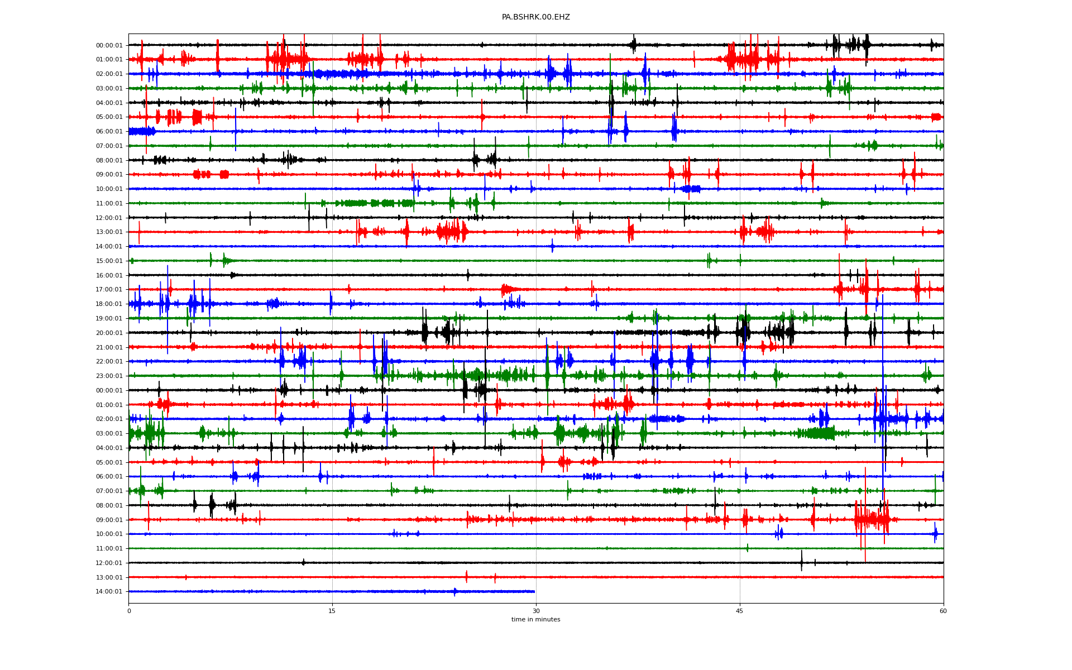Select the 15:00:01 row time label
1072x670 pixels.
coord(109,261)
